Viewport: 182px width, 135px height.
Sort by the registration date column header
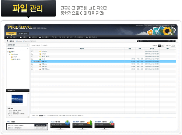(152, 49)
